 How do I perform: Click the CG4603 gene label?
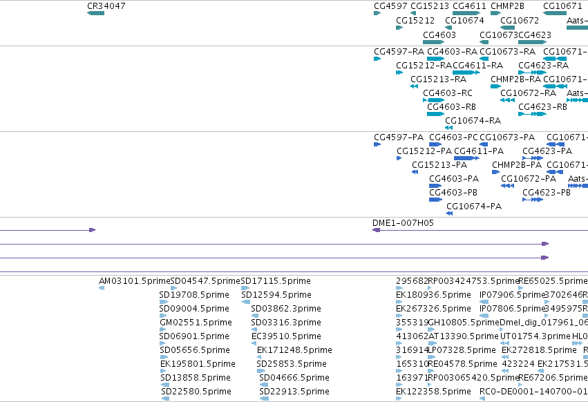tap(439, 35)
